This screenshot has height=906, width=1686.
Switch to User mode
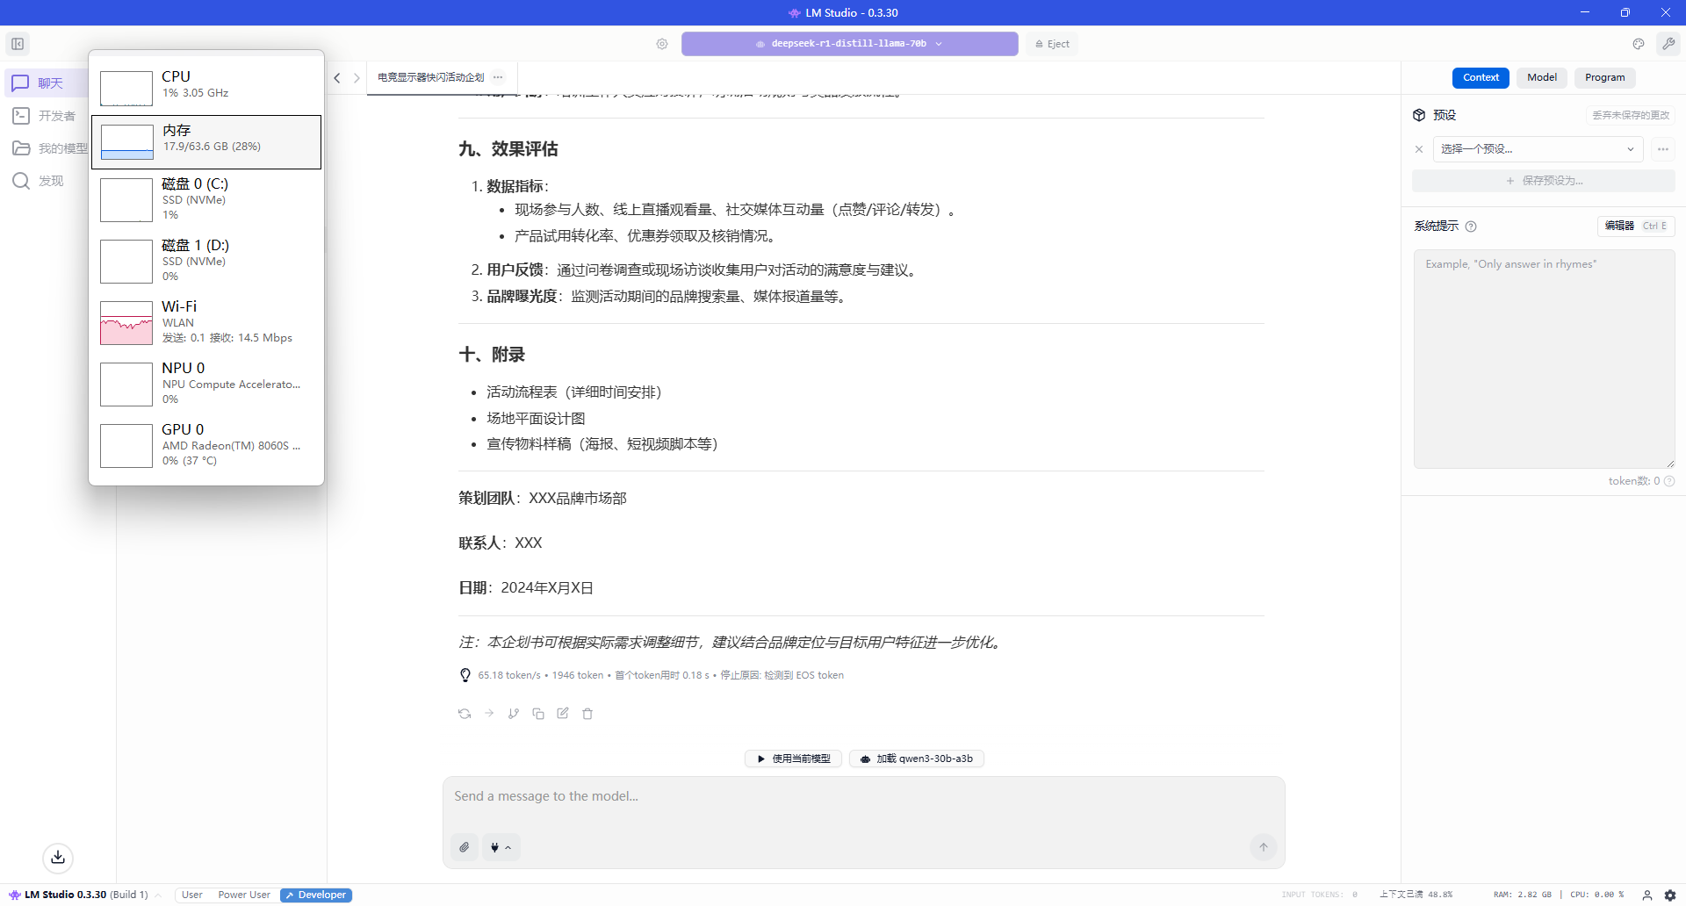point(192,895)
